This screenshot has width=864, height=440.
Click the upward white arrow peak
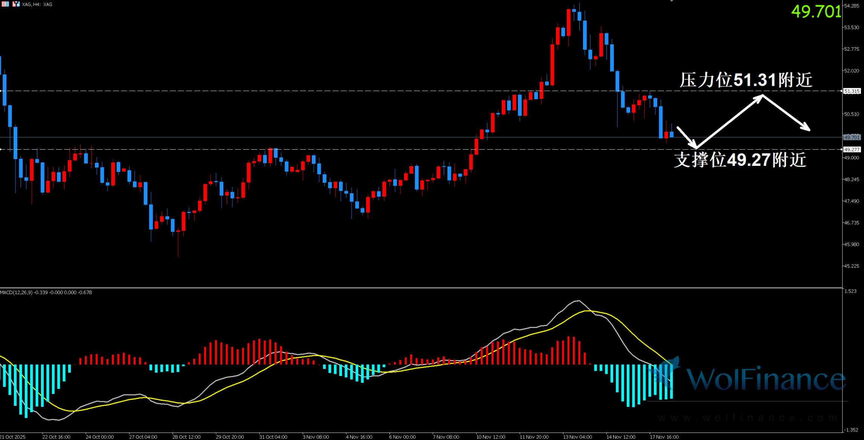point(762,96)
